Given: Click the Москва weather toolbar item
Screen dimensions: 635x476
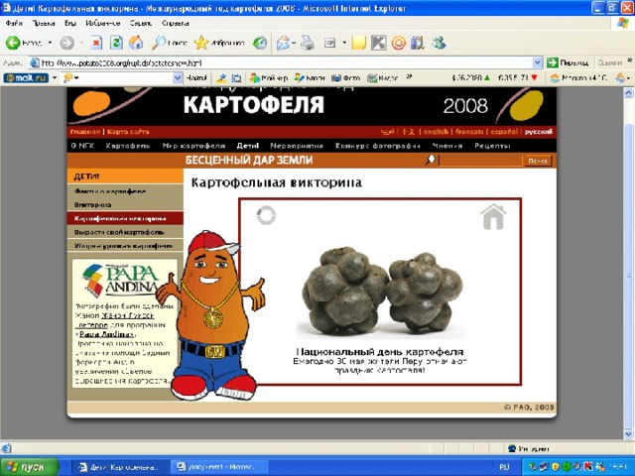Looking at the screenshot, I should tap(578, 77).
